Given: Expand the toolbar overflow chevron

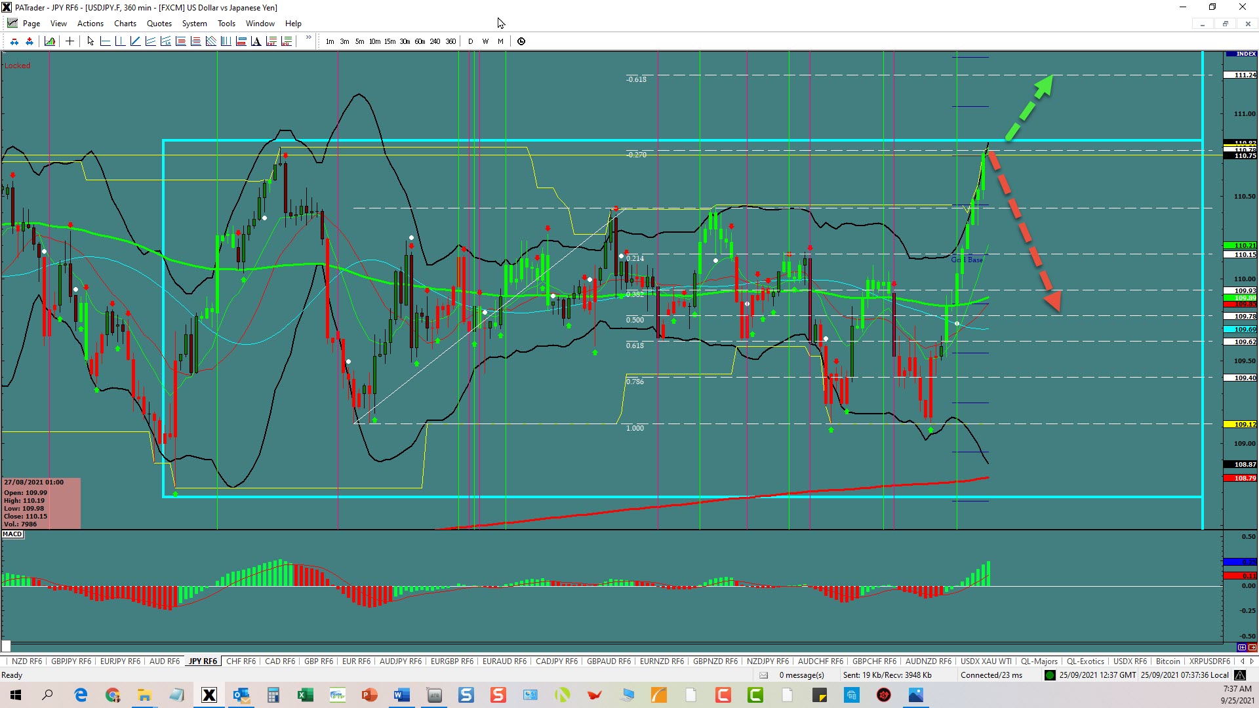Looking at the screenshot, I should pos(308,38).
